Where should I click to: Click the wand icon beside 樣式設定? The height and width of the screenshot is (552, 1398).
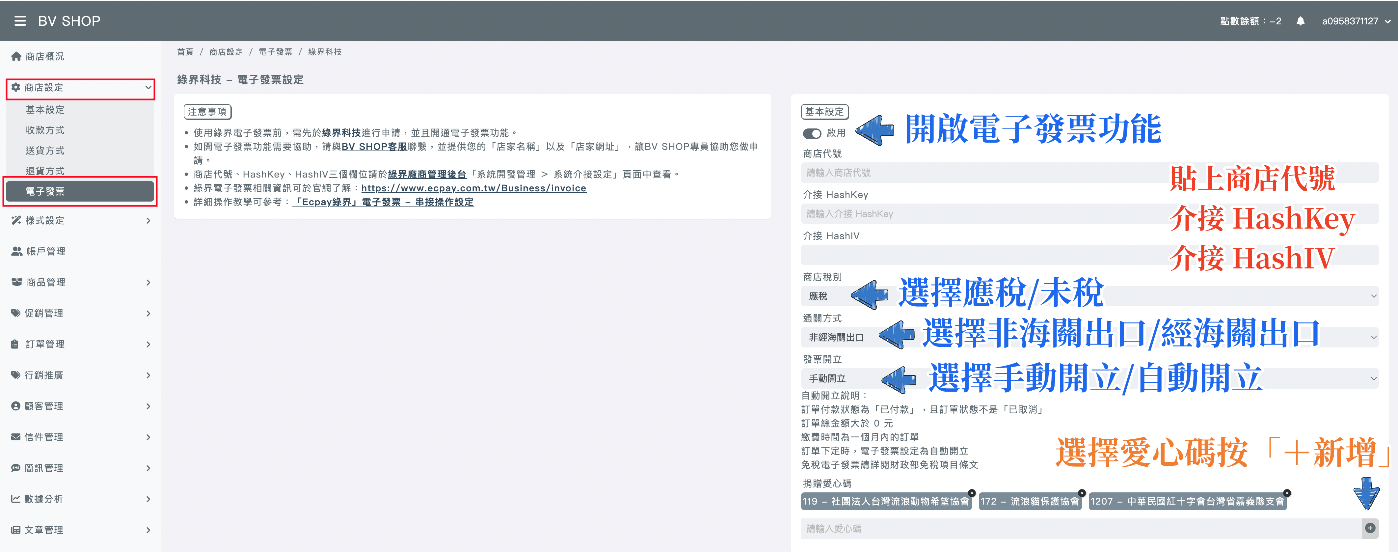16,220
